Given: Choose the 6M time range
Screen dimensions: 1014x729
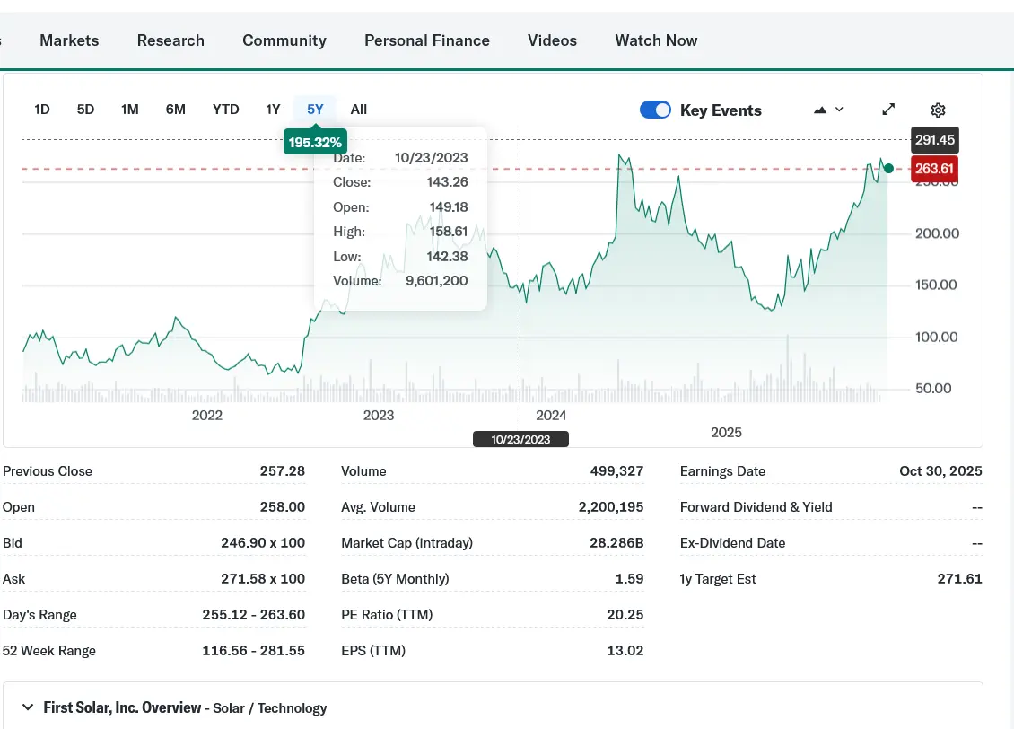Looking at the screenshot, I should 176,110.
